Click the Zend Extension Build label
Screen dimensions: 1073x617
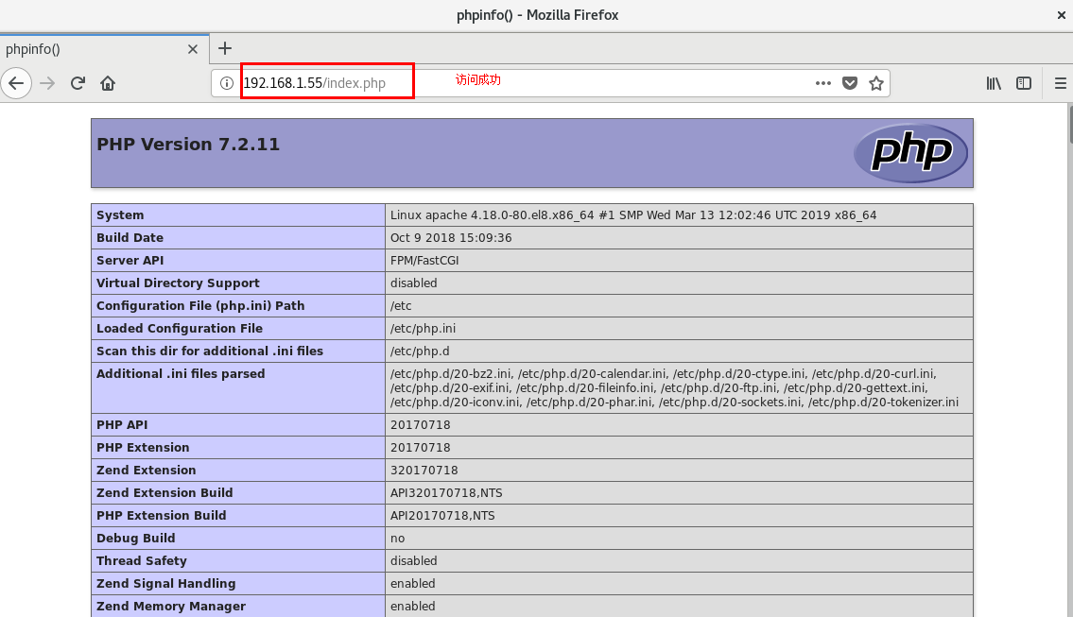[164, 492]
